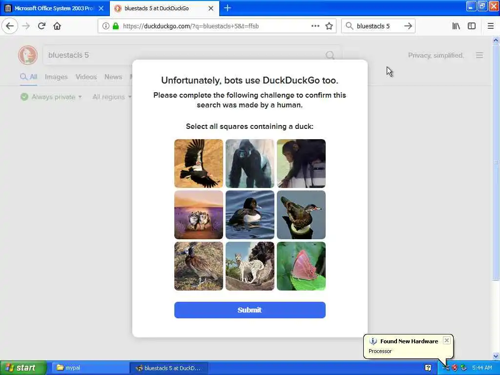The image size is (500, 375).
Task: Select the pink butterfly image square
Action: click(x=301, y=266)
